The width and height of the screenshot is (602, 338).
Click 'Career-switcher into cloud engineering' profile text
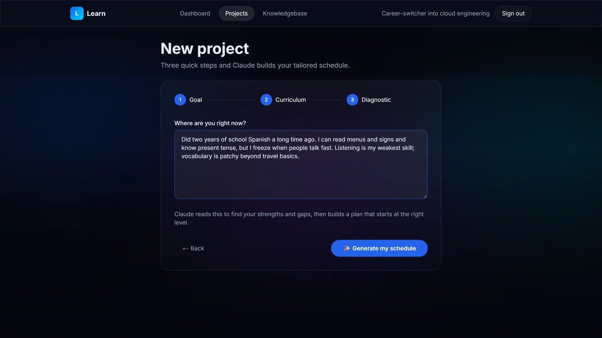[x=436, y=14]
